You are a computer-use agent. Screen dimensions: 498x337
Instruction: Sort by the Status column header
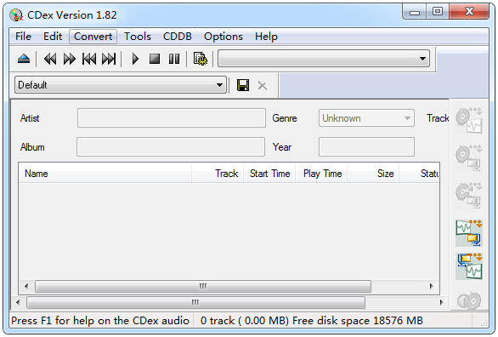(x=419, y=174)
